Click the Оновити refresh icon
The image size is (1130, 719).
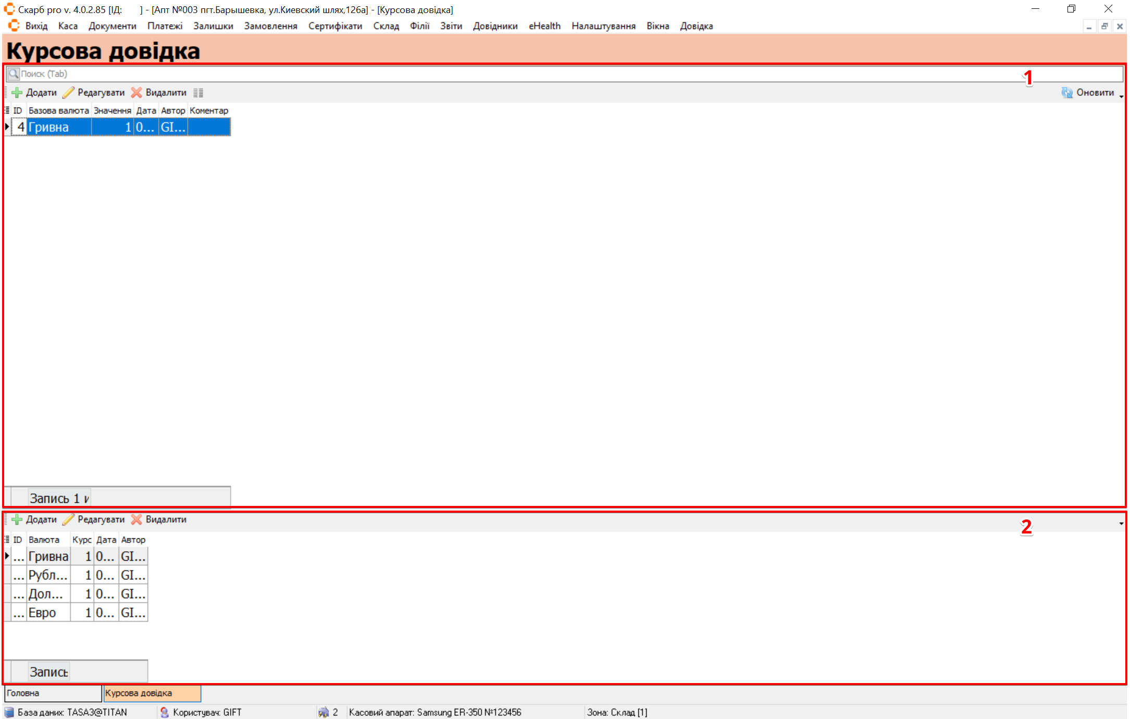(x=1067, y=93)
